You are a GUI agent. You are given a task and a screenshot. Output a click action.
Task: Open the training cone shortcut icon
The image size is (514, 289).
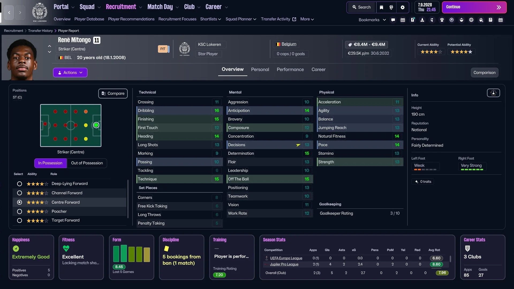pyautogui.click(x=422, y=20)
